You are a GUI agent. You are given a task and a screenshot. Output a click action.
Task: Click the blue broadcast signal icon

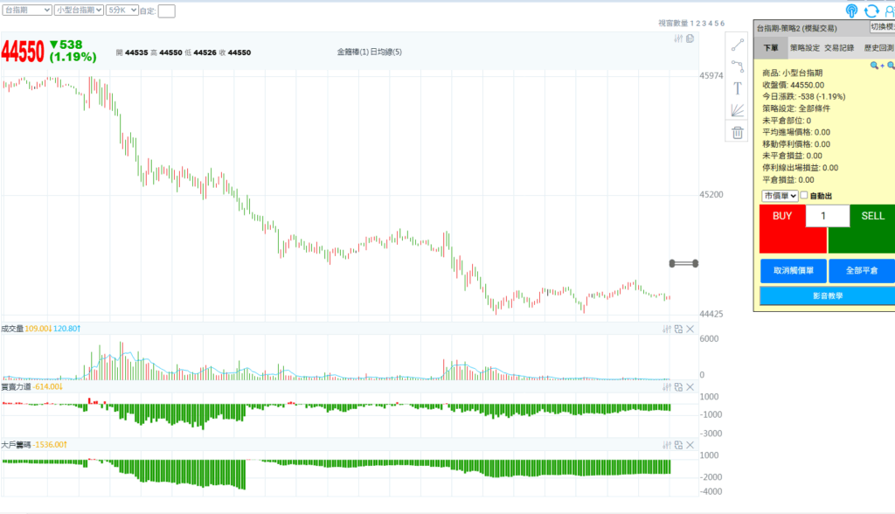click(x=851, y=10)
